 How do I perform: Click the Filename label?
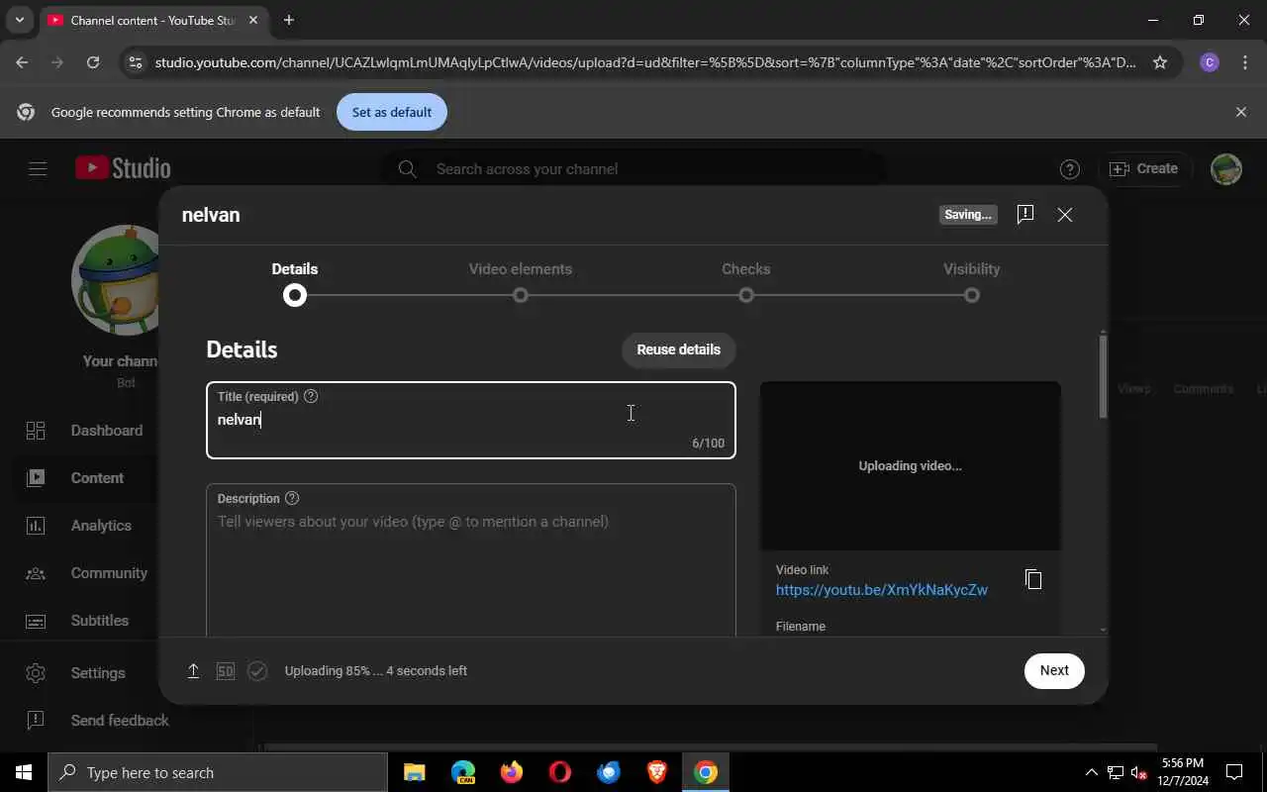[801, 627]
